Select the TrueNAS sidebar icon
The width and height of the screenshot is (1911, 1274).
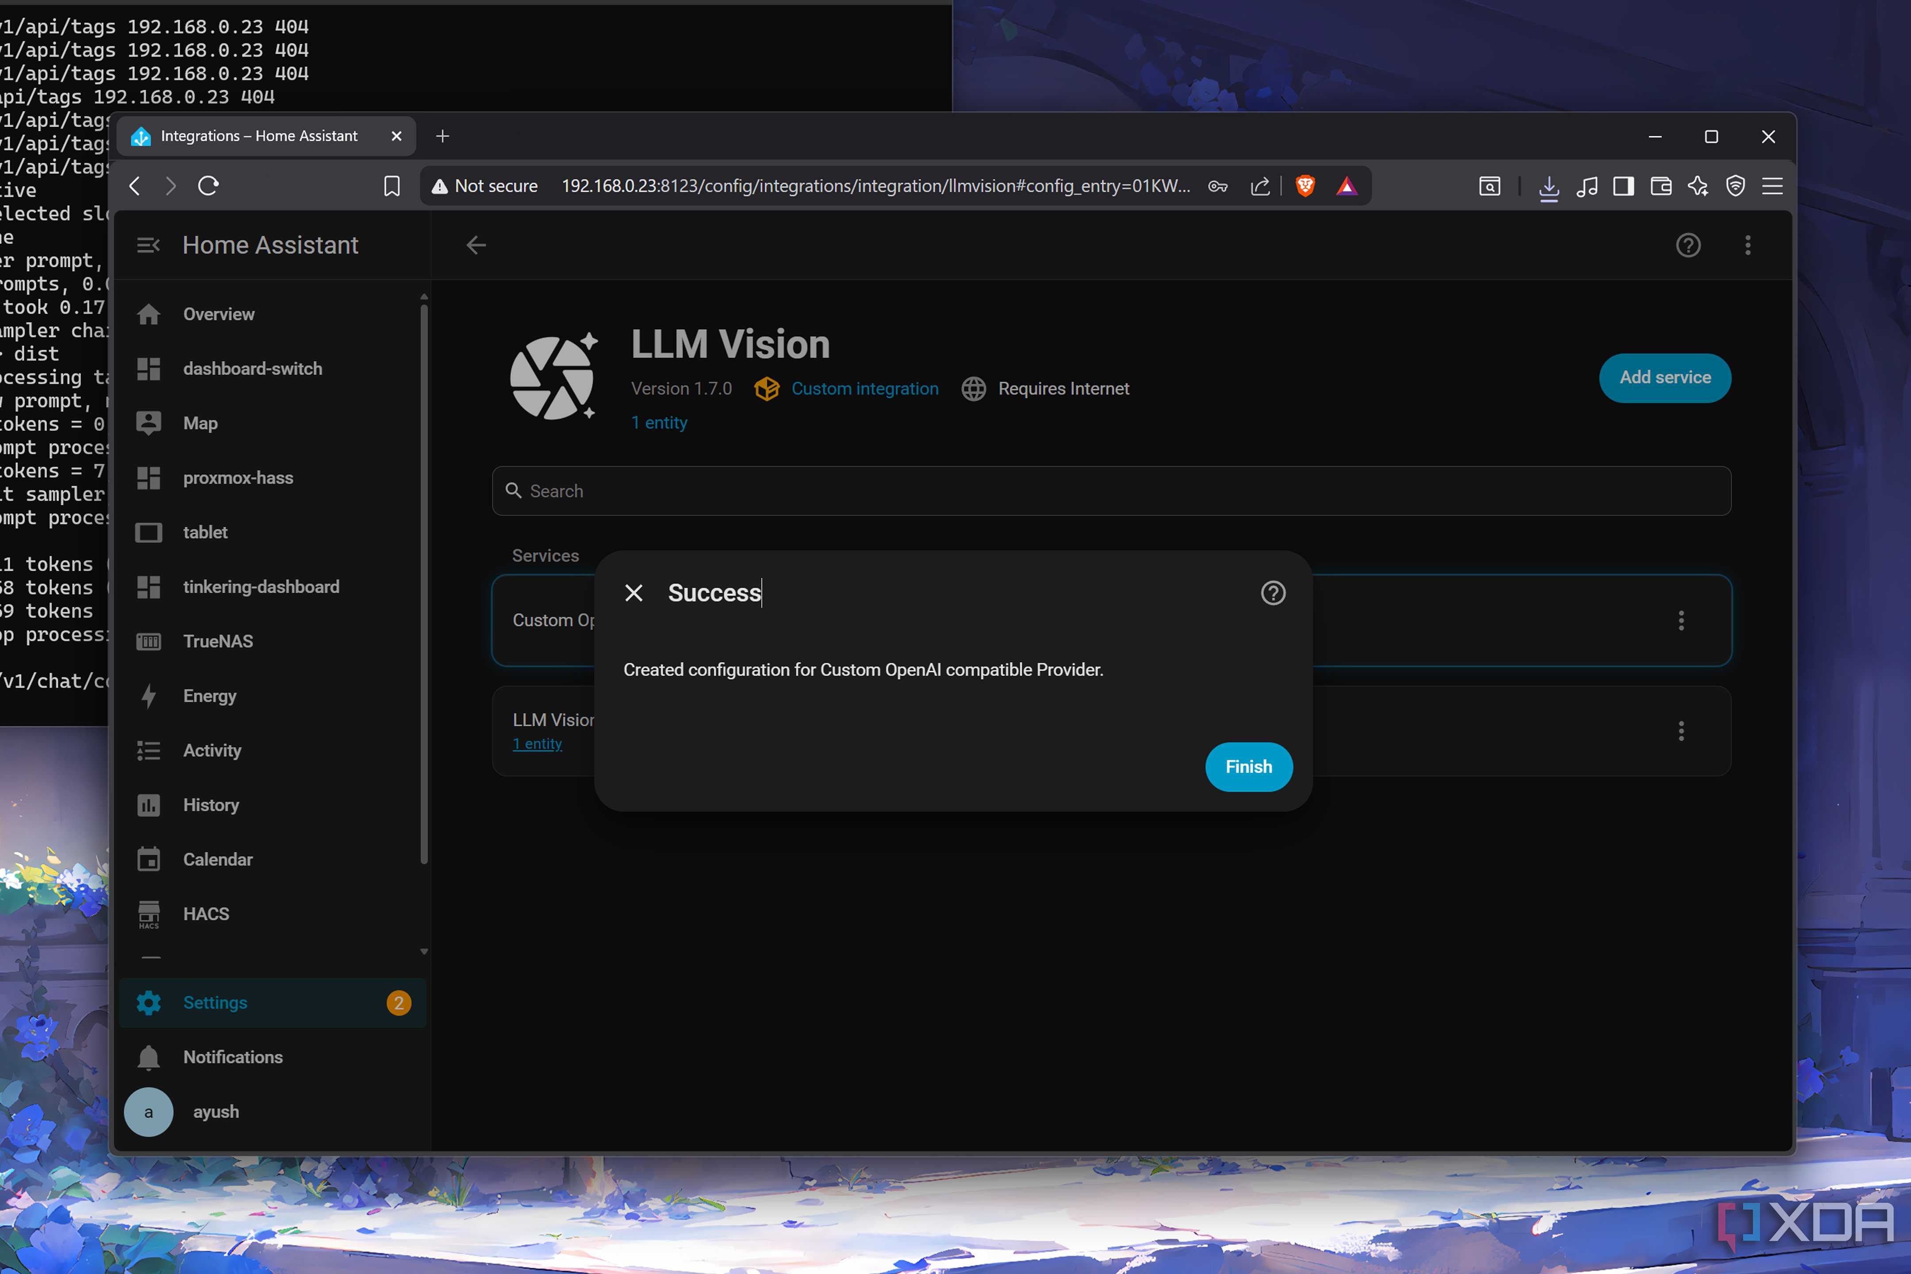pyautogui.click(x=149, y=641)
